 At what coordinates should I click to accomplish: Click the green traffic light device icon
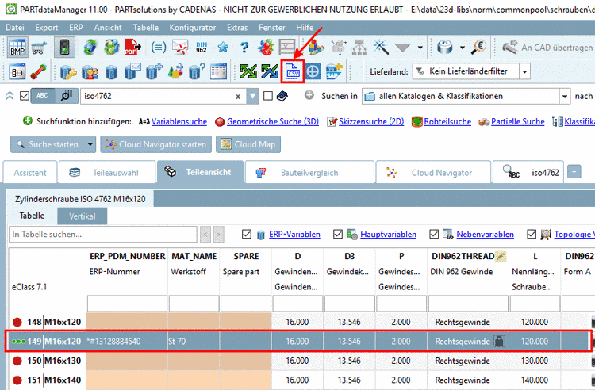tap(64, 48)
